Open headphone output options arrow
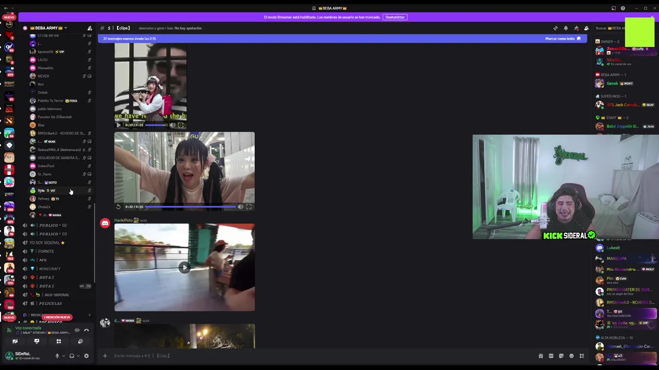 point(78,356)
